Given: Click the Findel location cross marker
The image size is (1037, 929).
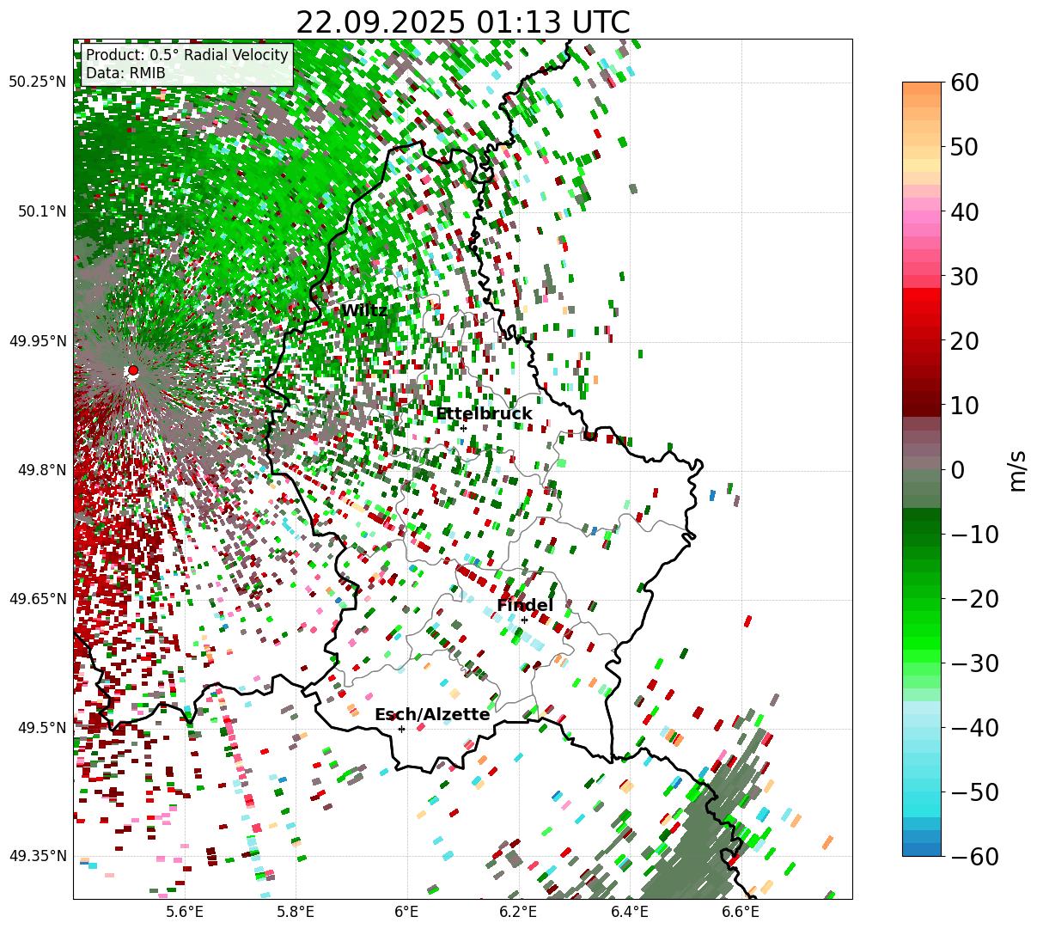Looking at the screenshot, I should point(524,620).
